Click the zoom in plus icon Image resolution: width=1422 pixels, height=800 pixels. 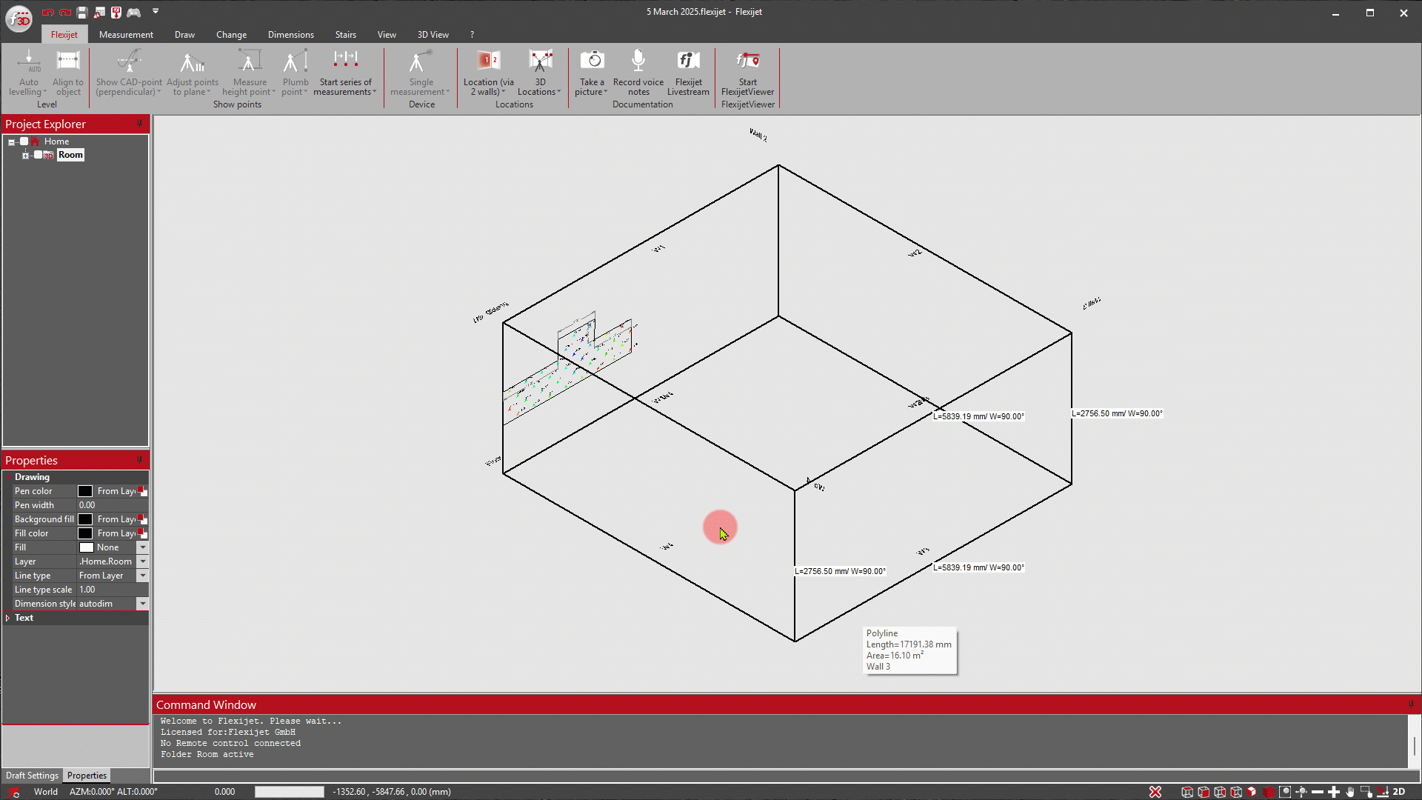[x=1334, y=792]
